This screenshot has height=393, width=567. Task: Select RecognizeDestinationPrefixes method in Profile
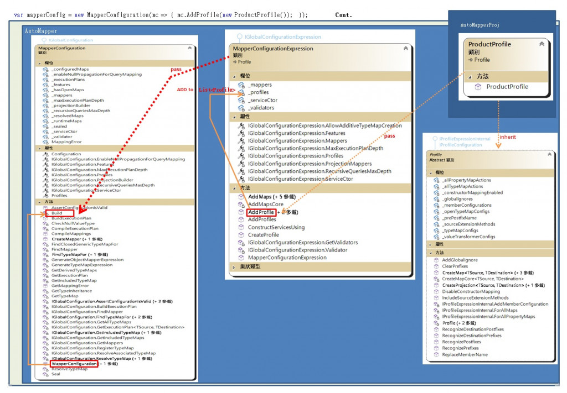click(472, 336)
